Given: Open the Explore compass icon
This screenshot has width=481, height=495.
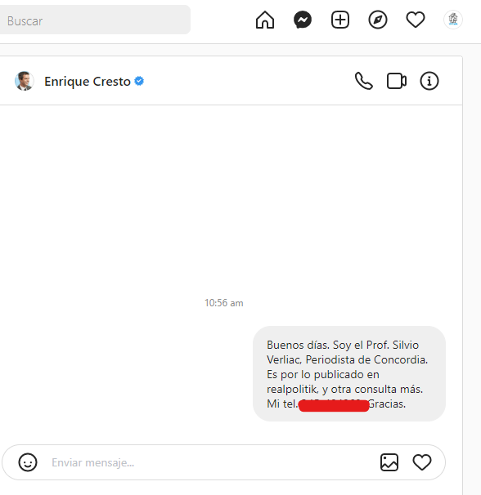Looking at the screenshot, I should 378,20.
